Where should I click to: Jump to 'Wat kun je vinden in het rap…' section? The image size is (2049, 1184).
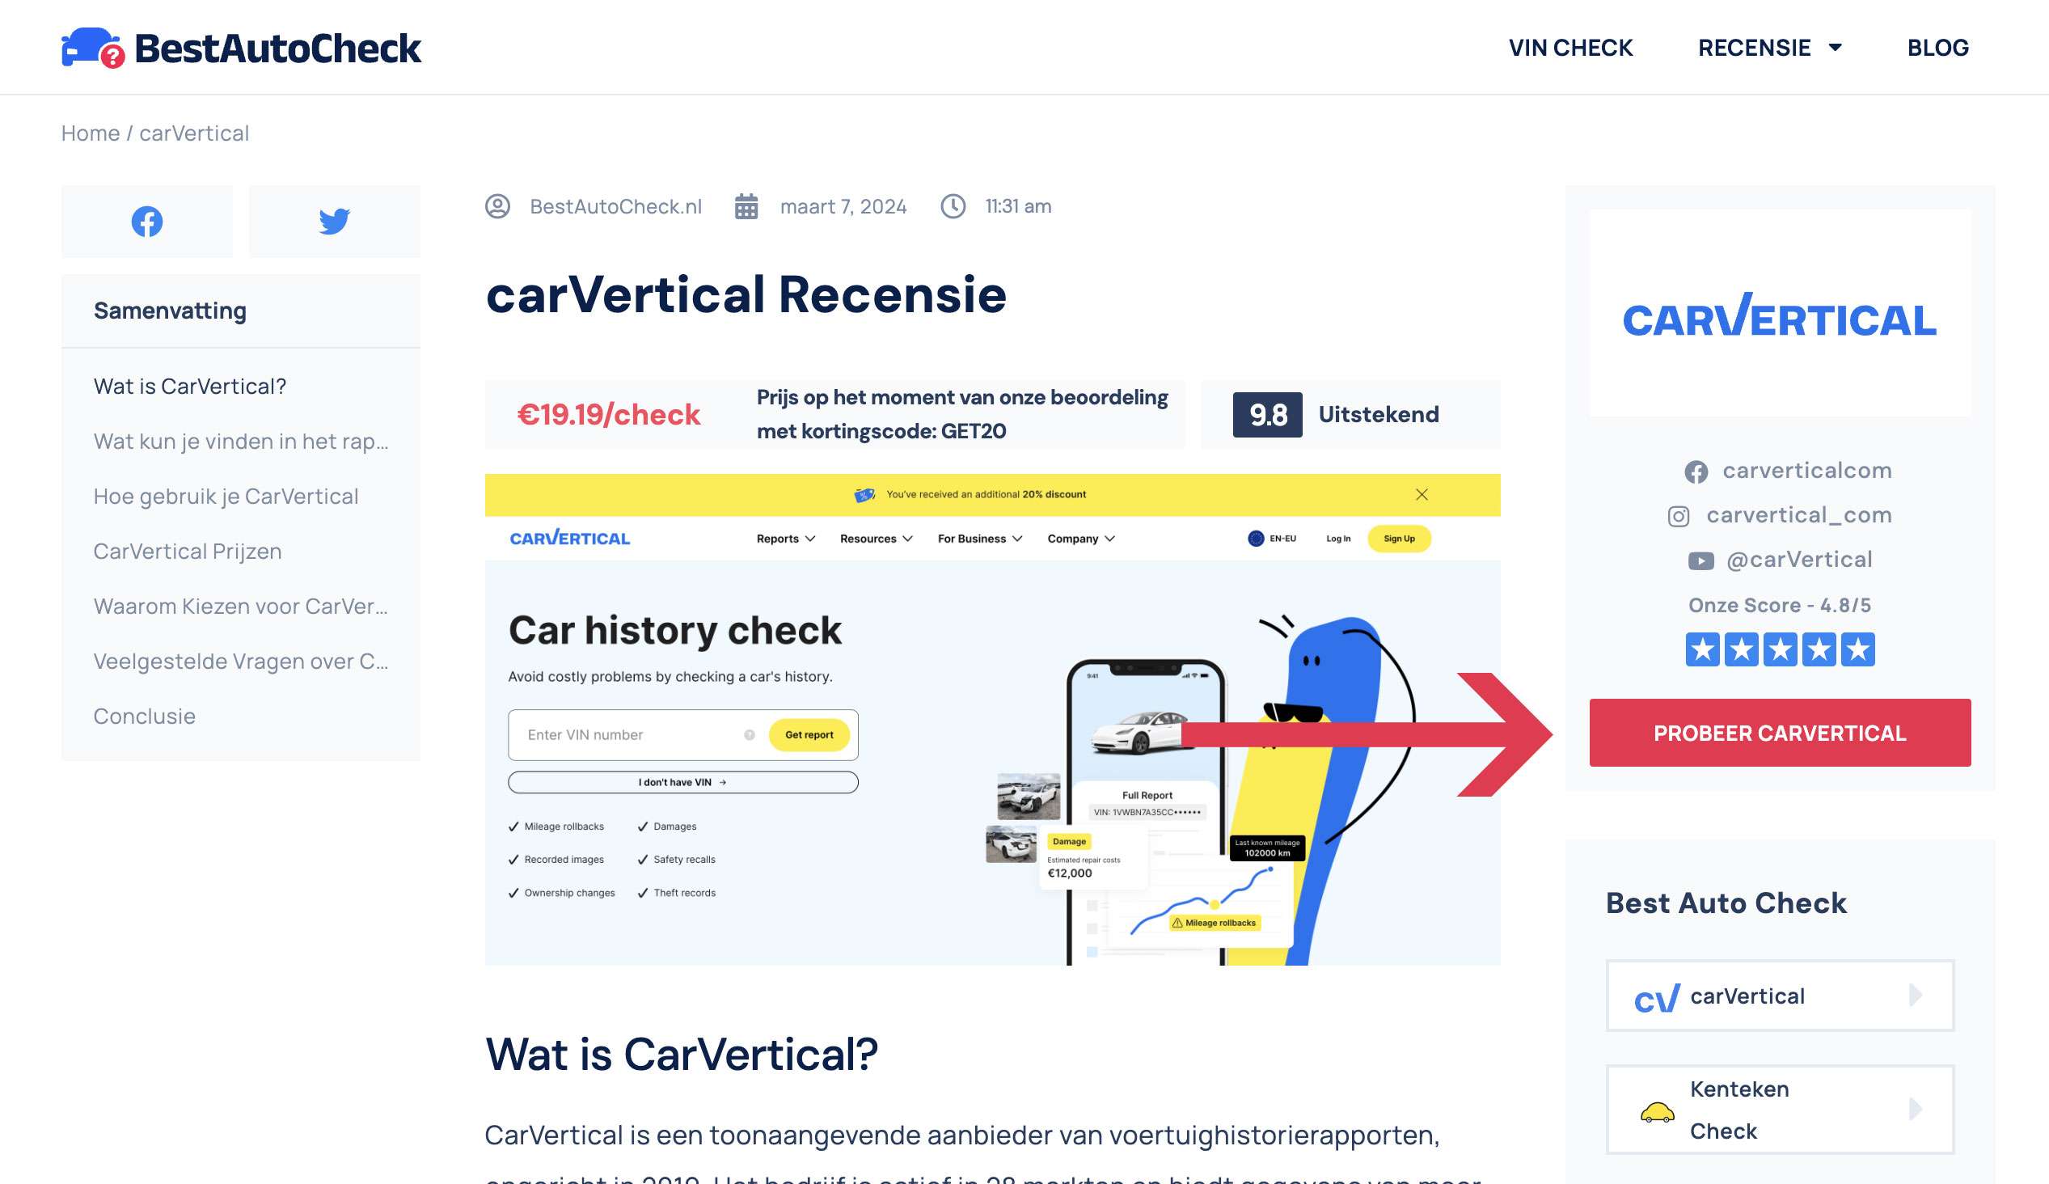click(241, 442)
